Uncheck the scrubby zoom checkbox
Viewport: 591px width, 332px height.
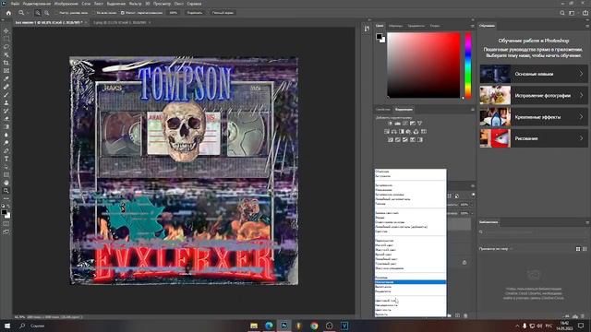click(x=123, y=13)
